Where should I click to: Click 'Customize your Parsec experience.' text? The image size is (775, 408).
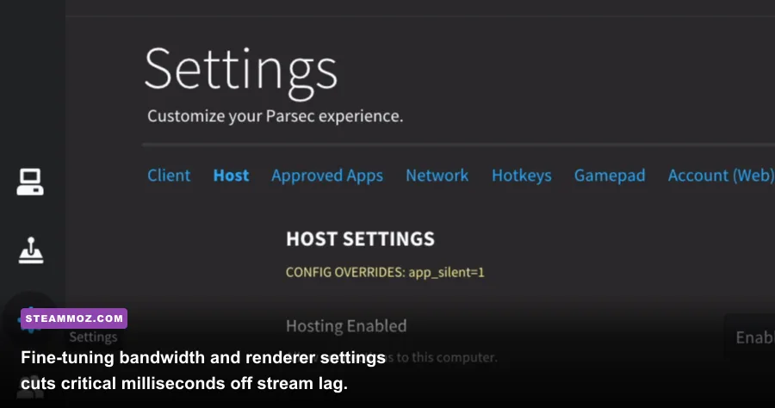tap(276, 116)
